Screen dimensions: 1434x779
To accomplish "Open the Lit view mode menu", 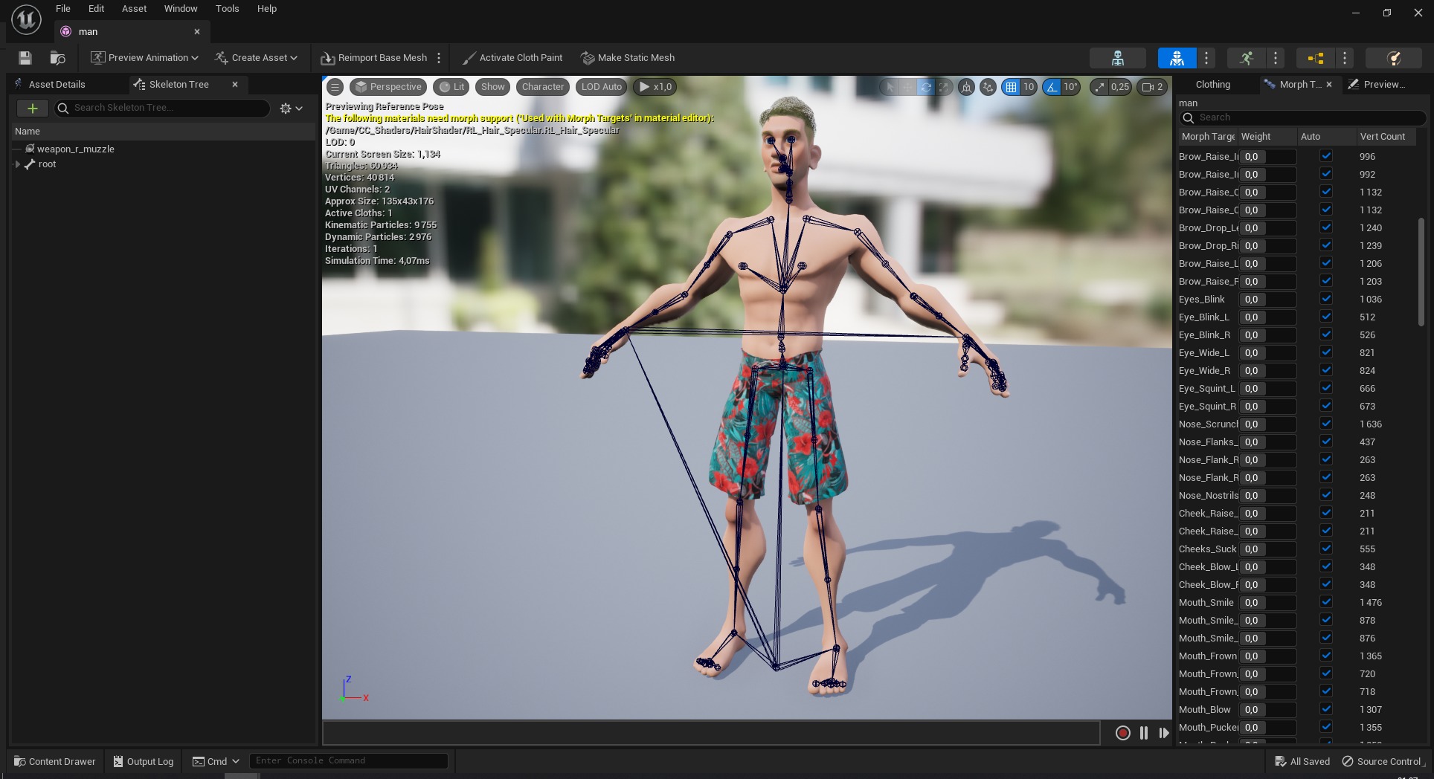I will [451, 87].
